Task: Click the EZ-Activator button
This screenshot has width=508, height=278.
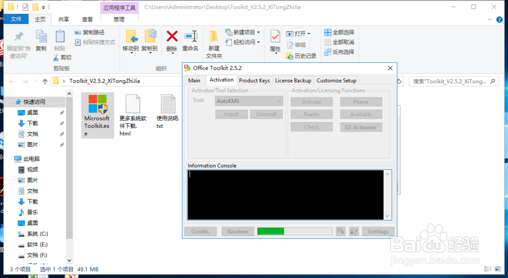Action: tap(361, 127)
